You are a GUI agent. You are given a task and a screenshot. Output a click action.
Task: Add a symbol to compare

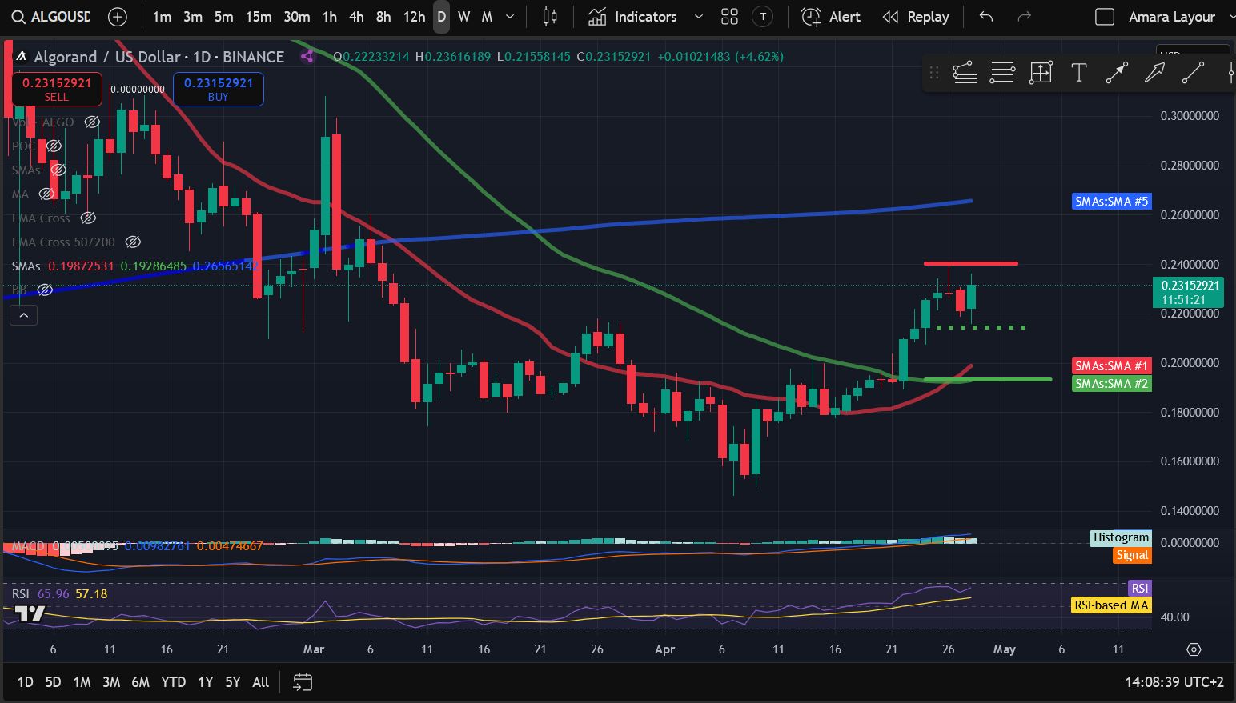pyautogui.click(x=118, y=17)
